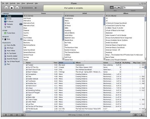
Task: Switch to list view mode
Action: coord(112,7)
